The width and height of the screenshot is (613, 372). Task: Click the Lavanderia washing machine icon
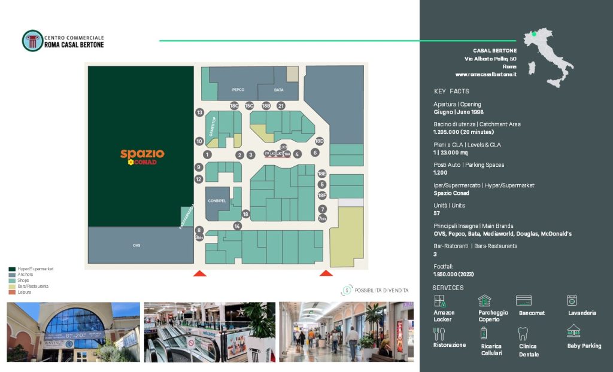(572, 300)
